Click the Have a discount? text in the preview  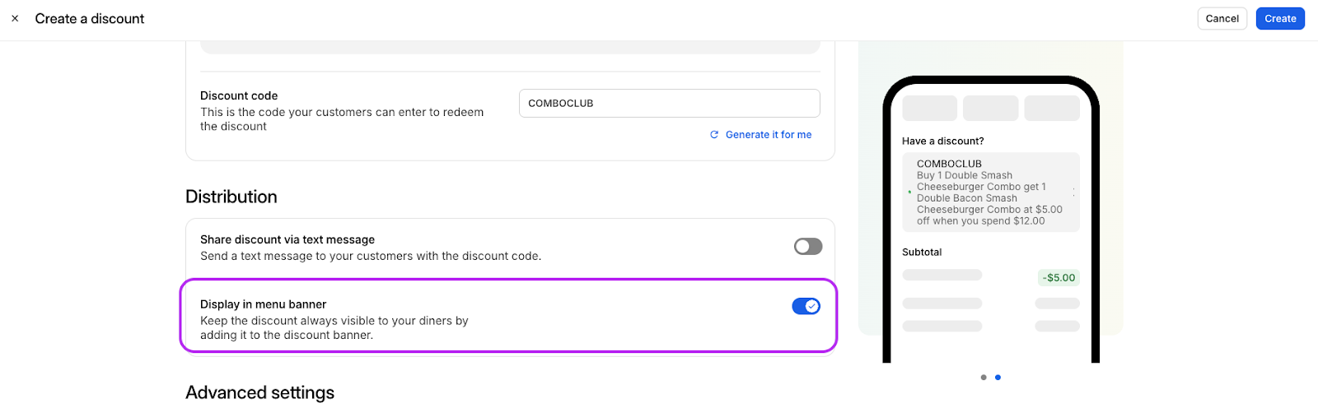point(943,141)
